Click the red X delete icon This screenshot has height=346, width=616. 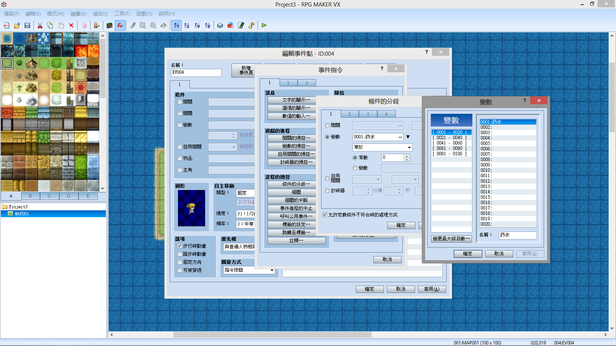pos(71,25)
